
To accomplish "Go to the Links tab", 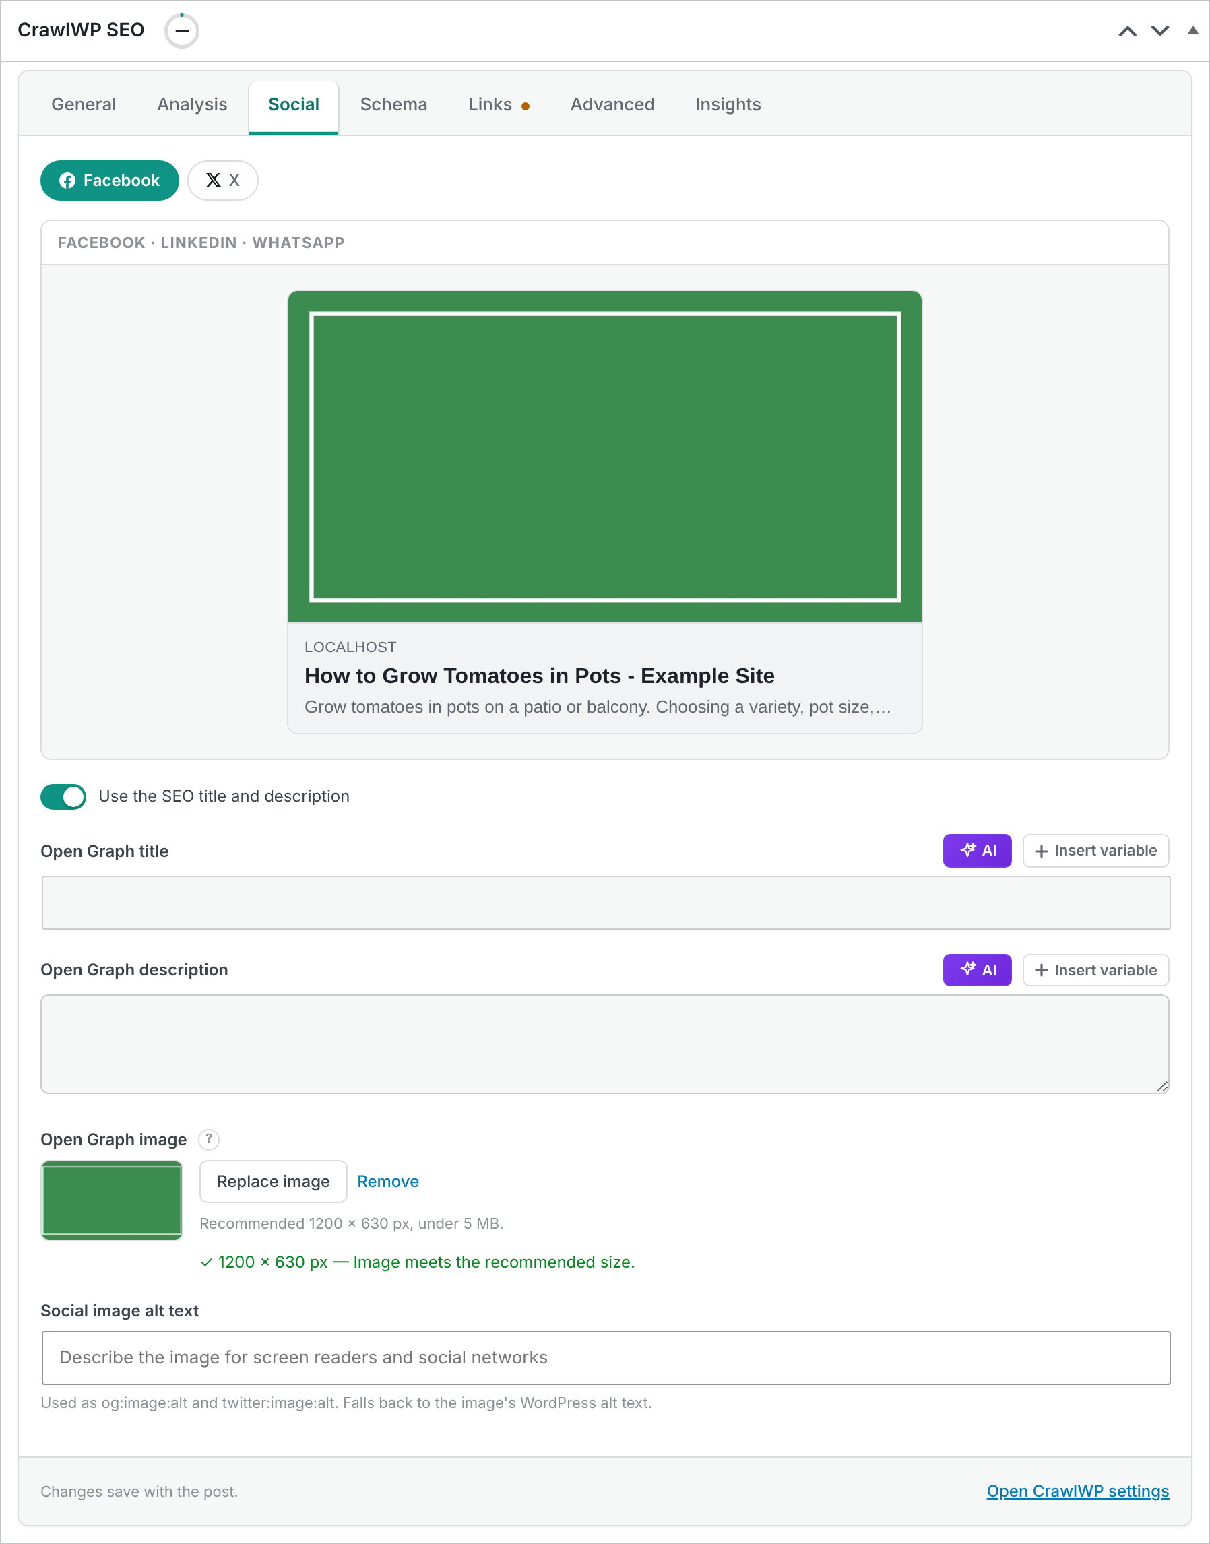I will tap(498, 105).
